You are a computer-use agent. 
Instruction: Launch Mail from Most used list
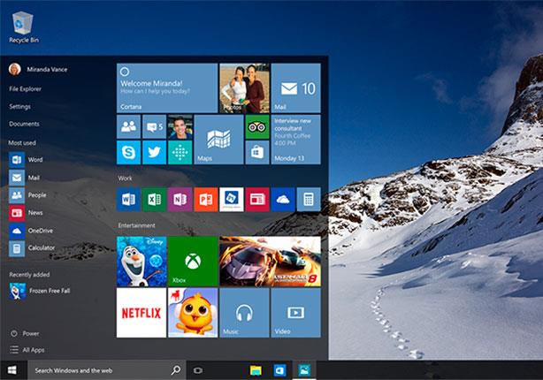tap(24, 178)
